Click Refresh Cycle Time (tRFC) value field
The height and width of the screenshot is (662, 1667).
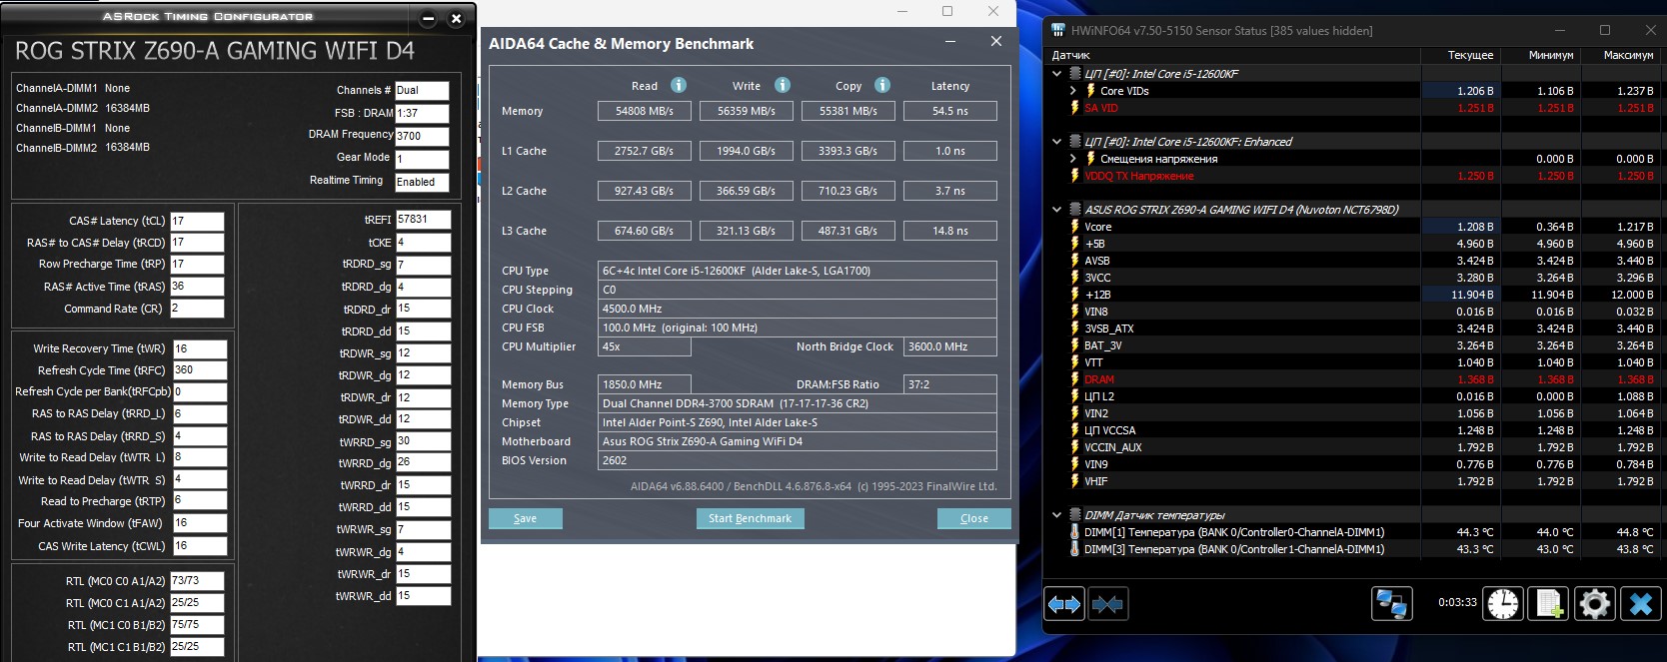click(200, 369)
